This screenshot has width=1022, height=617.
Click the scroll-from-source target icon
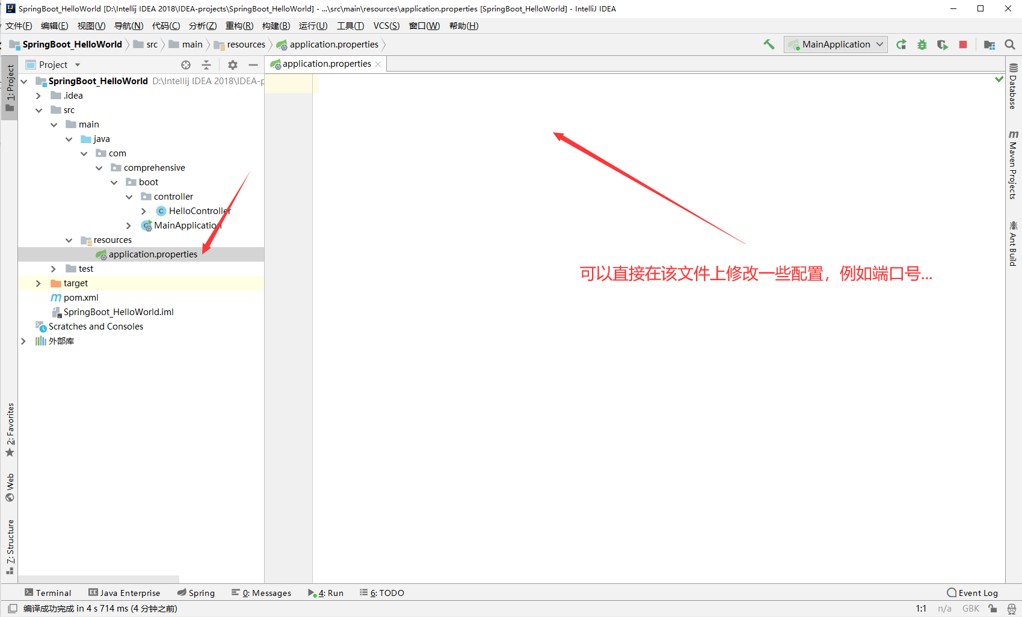click(x=186, y=65)
